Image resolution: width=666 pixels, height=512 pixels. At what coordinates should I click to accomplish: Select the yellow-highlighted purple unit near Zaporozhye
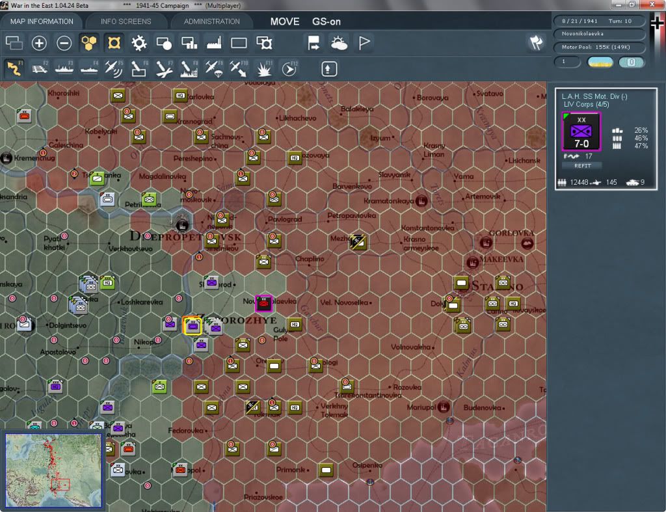pyautogui.click(x=193, y=325)
